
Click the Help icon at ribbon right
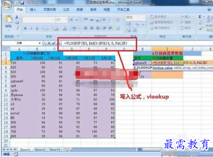[x=209, y=9]
